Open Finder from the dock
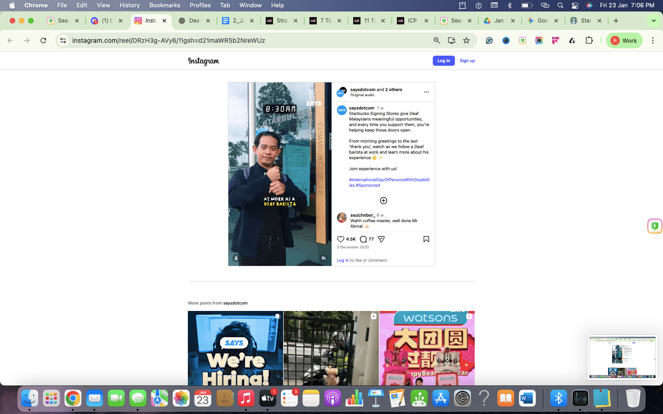The height and width of the screenshot is (414, 663). point(29,398)
